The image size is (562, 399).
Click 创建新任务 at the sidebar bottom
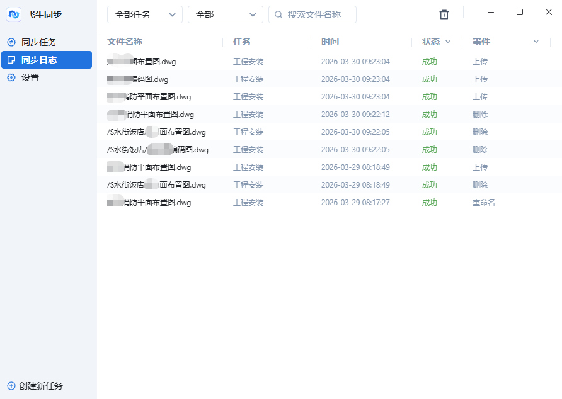(35, 386)
